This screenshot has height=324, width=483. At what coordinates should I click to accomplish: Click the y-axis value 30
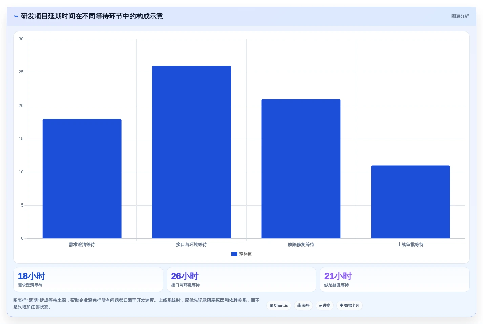21,39
